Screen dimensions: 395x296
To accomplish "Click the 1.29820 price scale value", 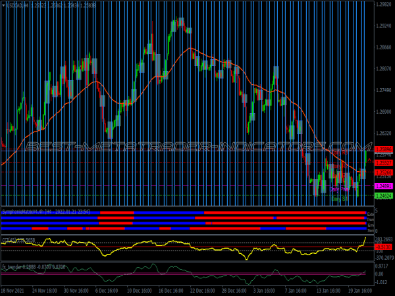I will [x=384, y=5].
